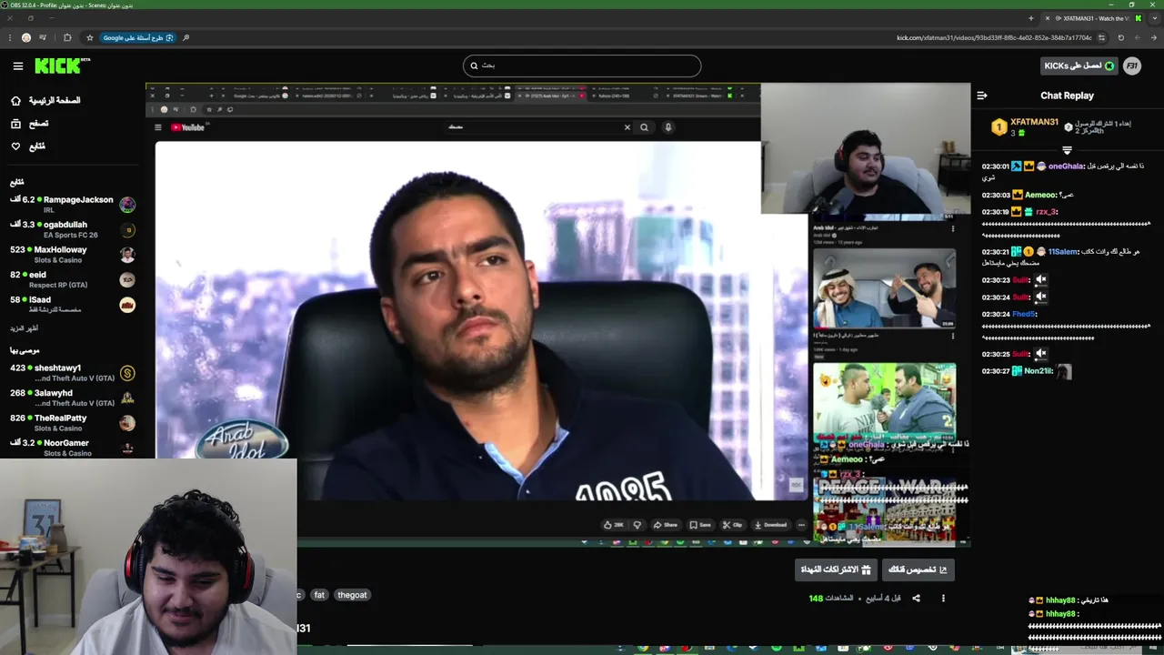Open 3alawyhd recommended channel

pos(73,398)
